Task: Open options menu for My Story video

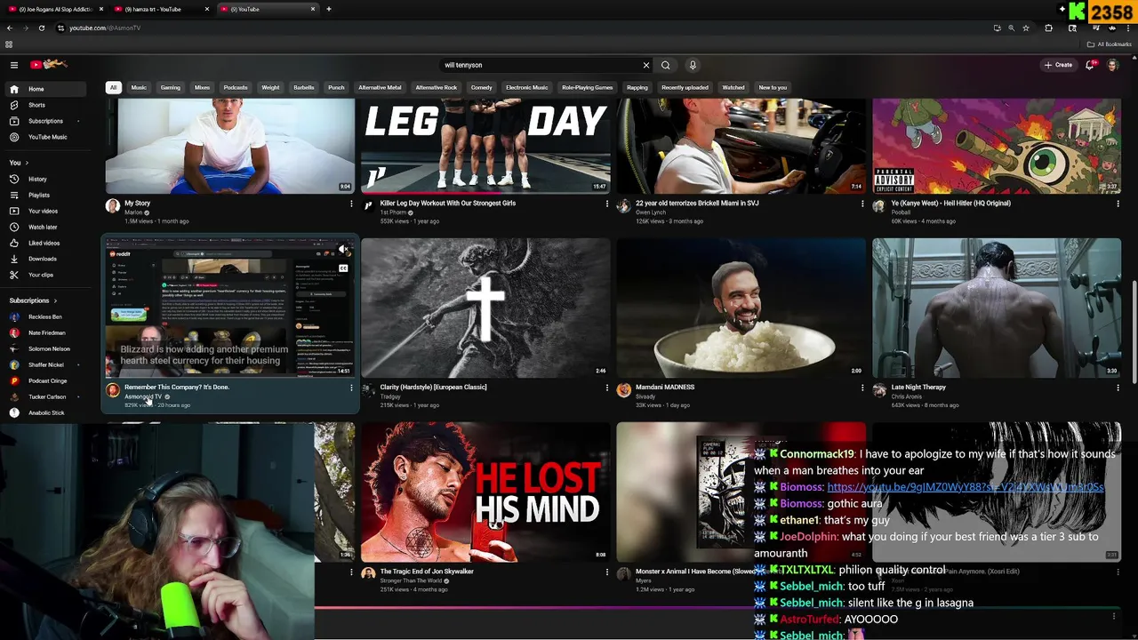Action: pos(351,204)
